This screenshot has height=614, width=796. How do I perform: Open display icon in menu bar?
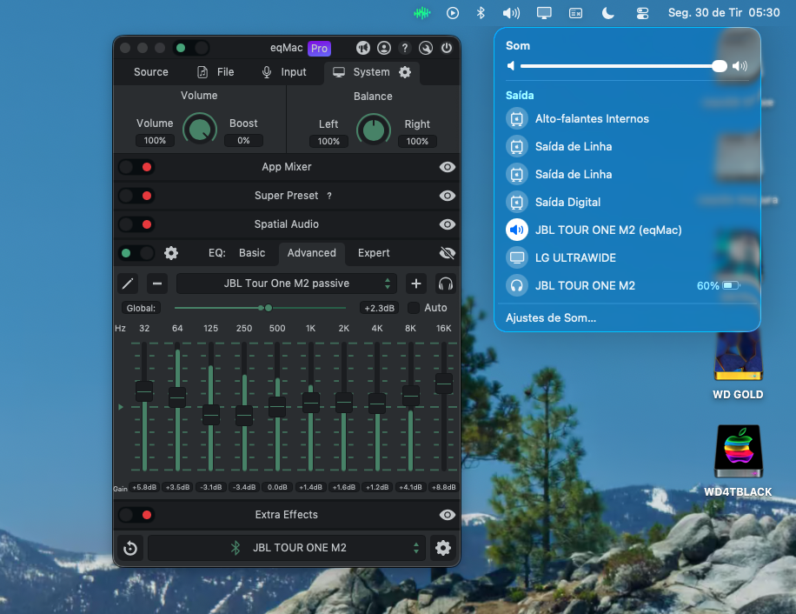544,13
